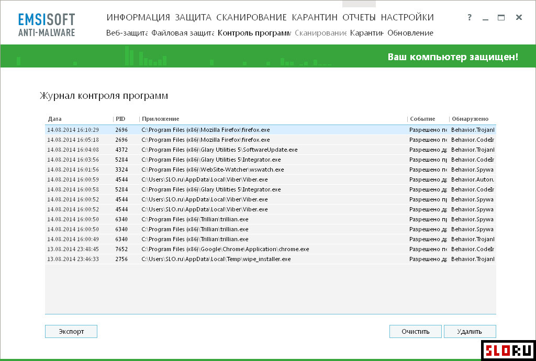The width and height of the screenshot is (536, 361).
Task: Sort by the Приложение column header
Action: coord(160,119)
